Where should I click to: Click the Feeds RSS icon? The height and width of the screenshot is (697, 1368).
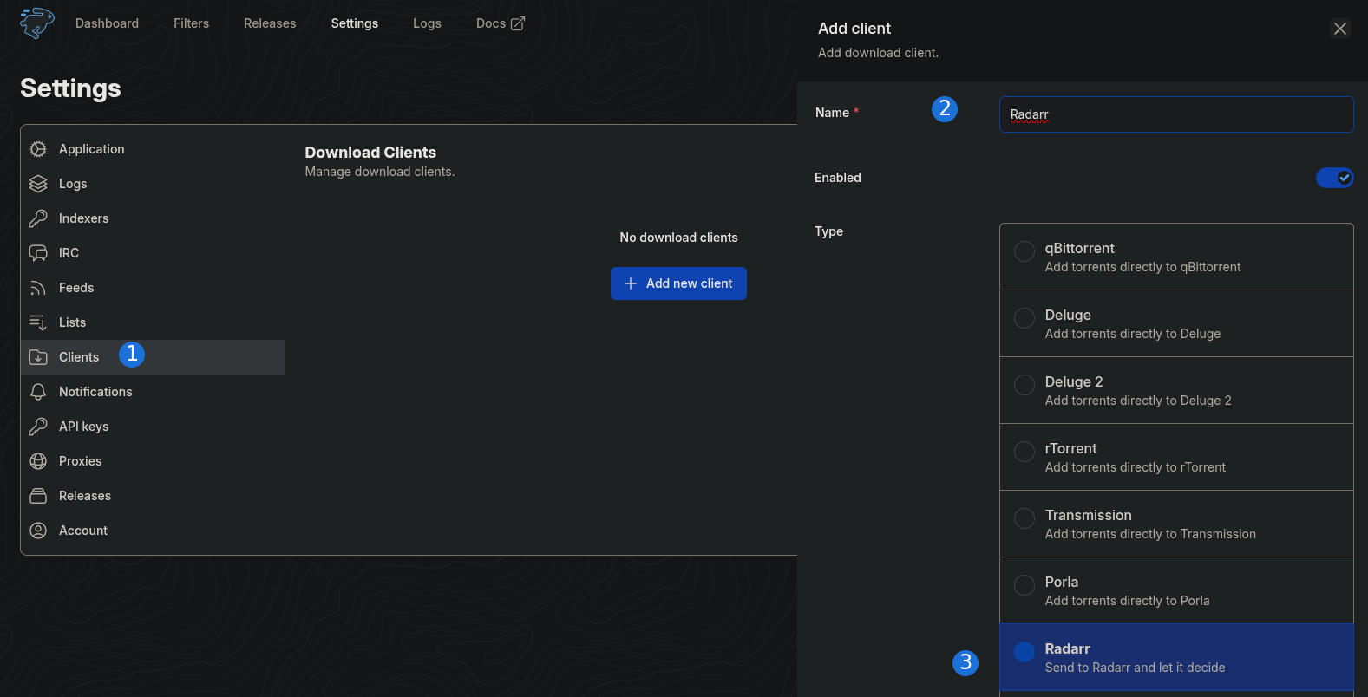pos(38,288)
